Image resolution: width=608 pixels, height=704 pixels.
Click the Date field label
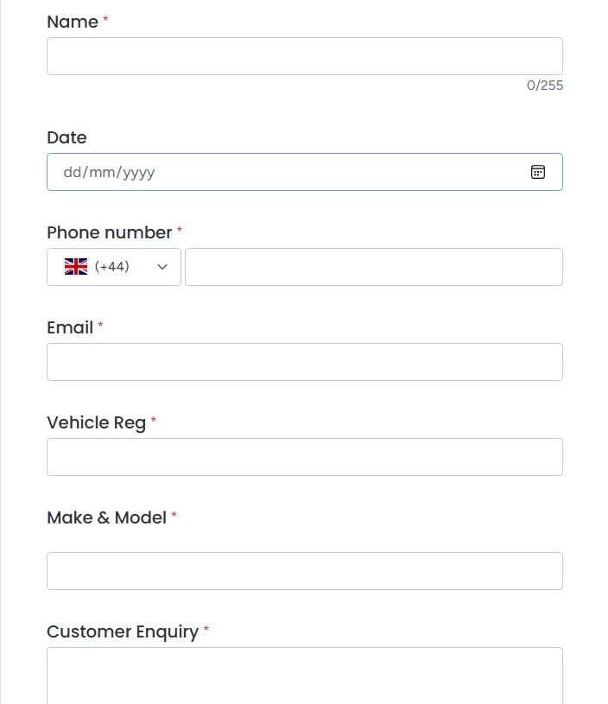(x=66, y=137)
